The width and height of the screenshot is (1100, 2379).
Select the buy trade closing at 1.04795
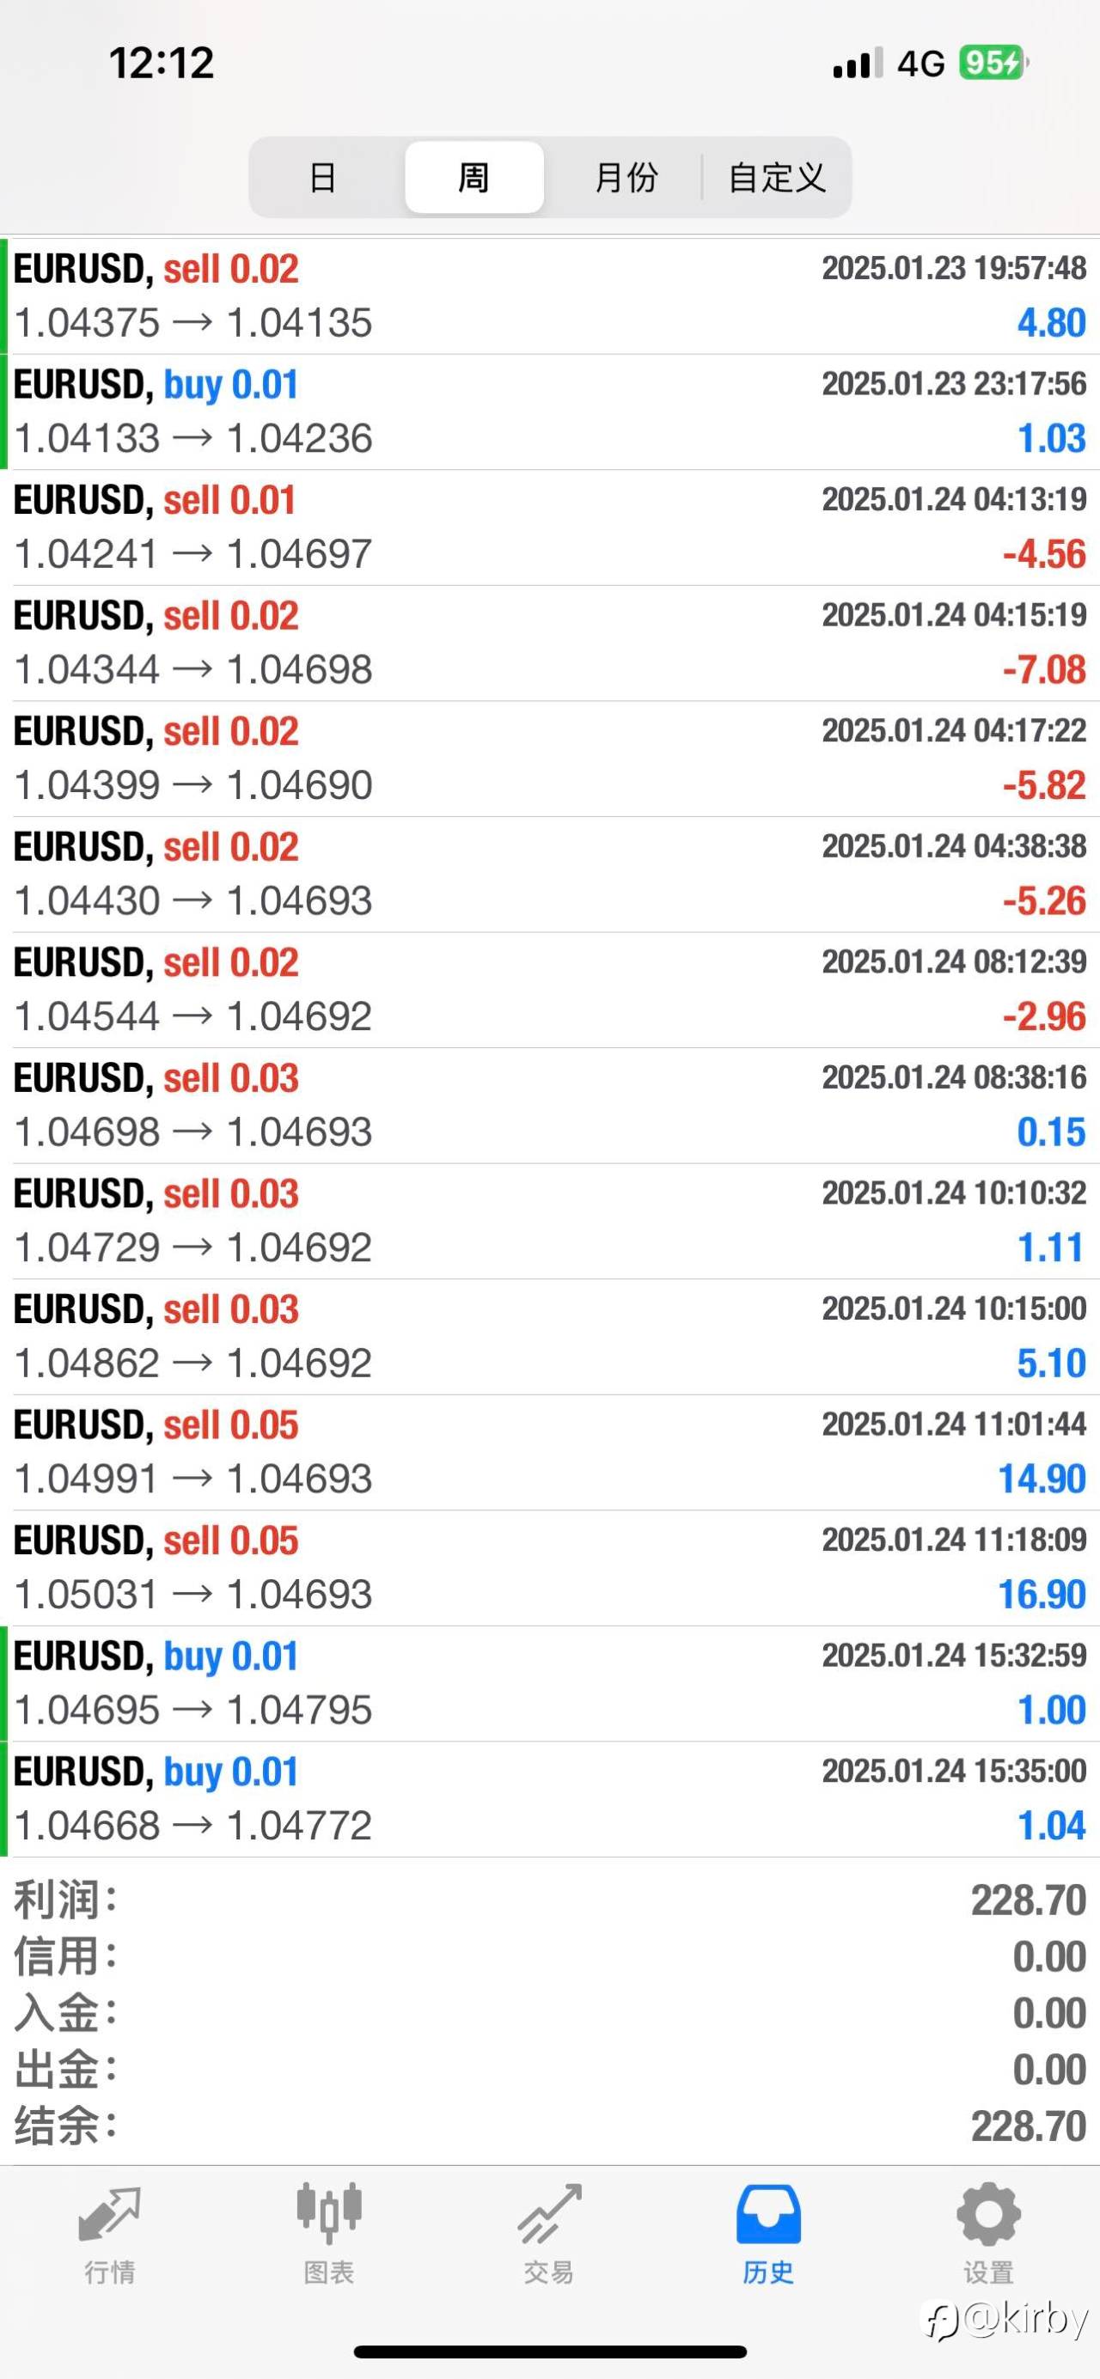point(549,1684)
